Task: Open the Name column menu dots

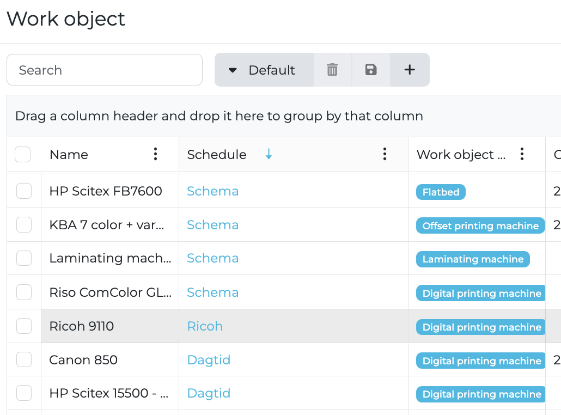Action: (156, 154)
